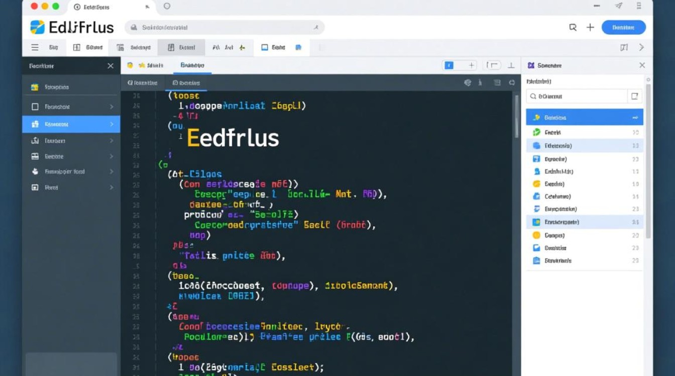Click the zoom plus stepper above the editor
The width and height of the screenshot is (675, 376).
(471, 65)
